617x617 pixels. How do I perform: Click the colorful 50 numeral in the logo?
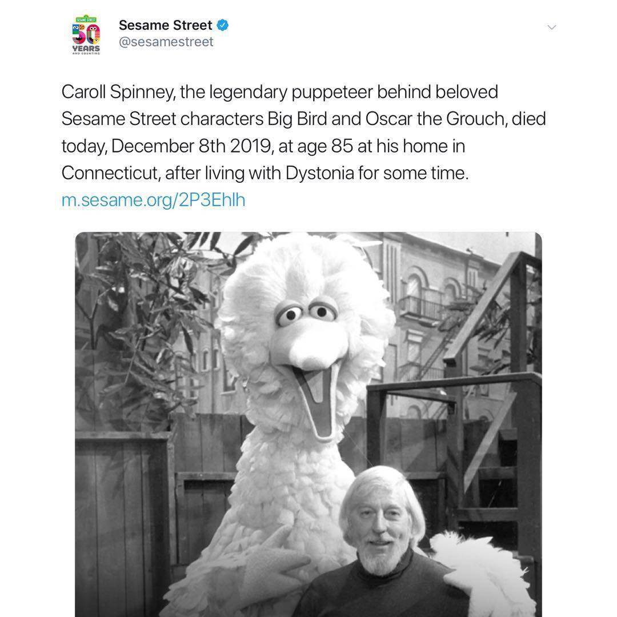tap(86, 34)
